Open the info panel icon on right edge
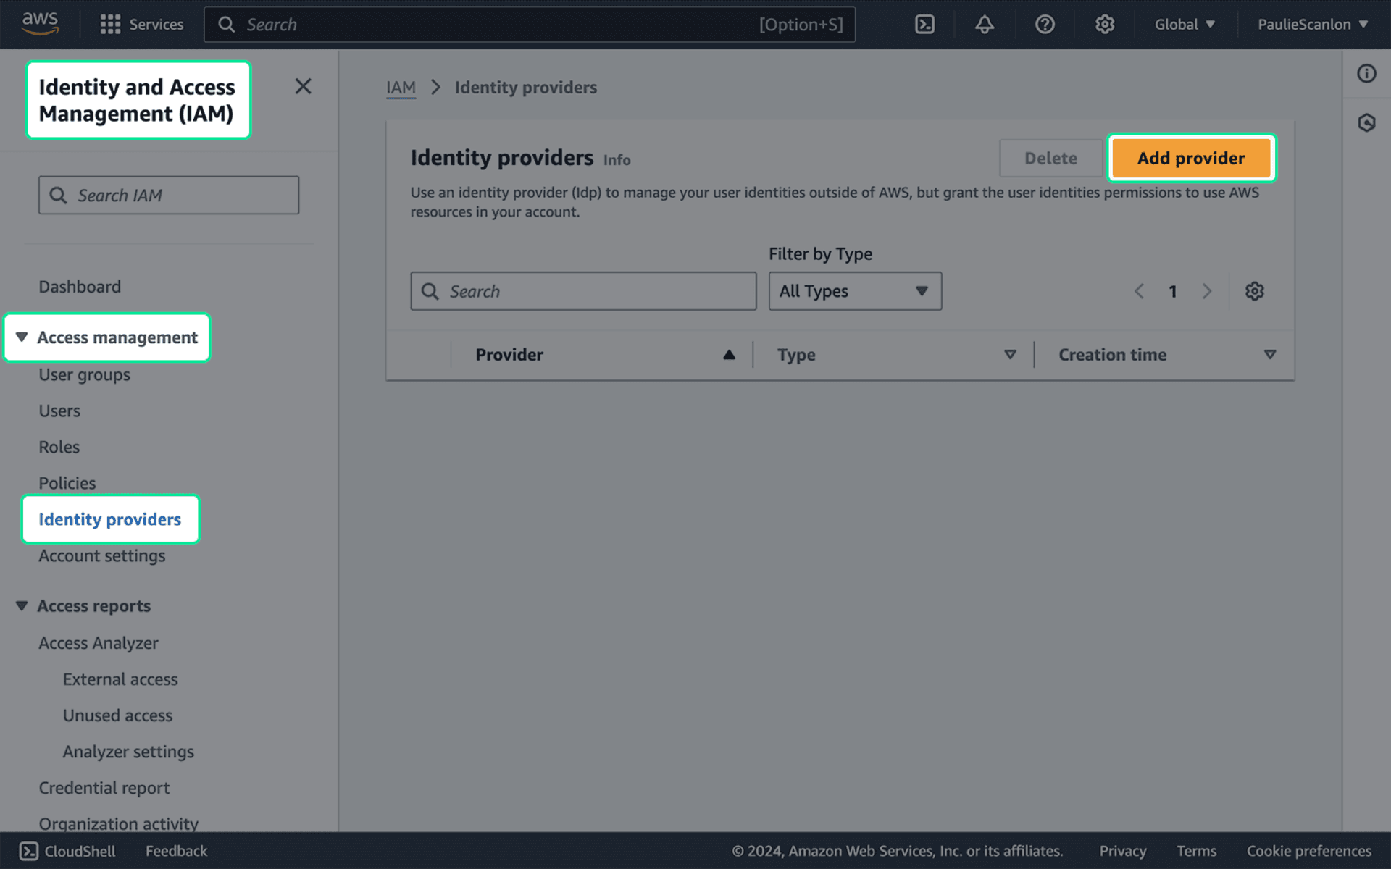The image size is (1391, 869). (x=1366, y=72)
